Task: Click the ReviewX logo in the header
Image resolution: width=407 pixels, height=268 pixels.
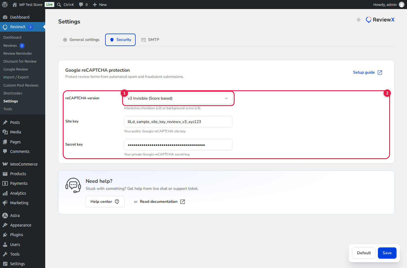Action: point(380,20)
